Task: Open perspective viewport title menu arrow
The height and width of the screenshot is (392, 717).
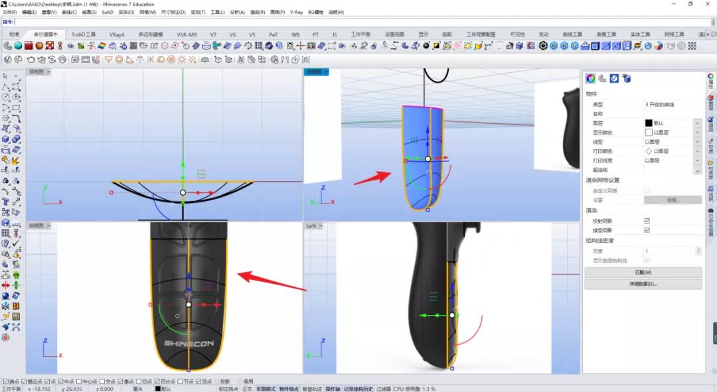Action: pyautogui.click(x=326, y=72)
